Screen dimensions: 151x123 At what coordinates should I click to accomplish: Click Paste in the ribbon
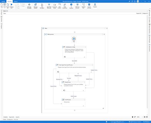coord(18,8)
